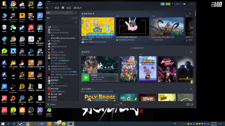This screenshot has width=225, height=126.
Task: Click the profile avatar in title bar
Action: pos(173,4)
